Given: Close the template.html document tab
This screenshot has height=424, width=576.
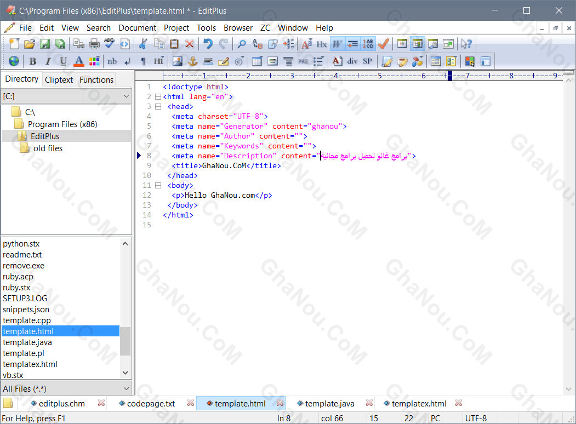Looking at the screenshot, I should (280, 403).
